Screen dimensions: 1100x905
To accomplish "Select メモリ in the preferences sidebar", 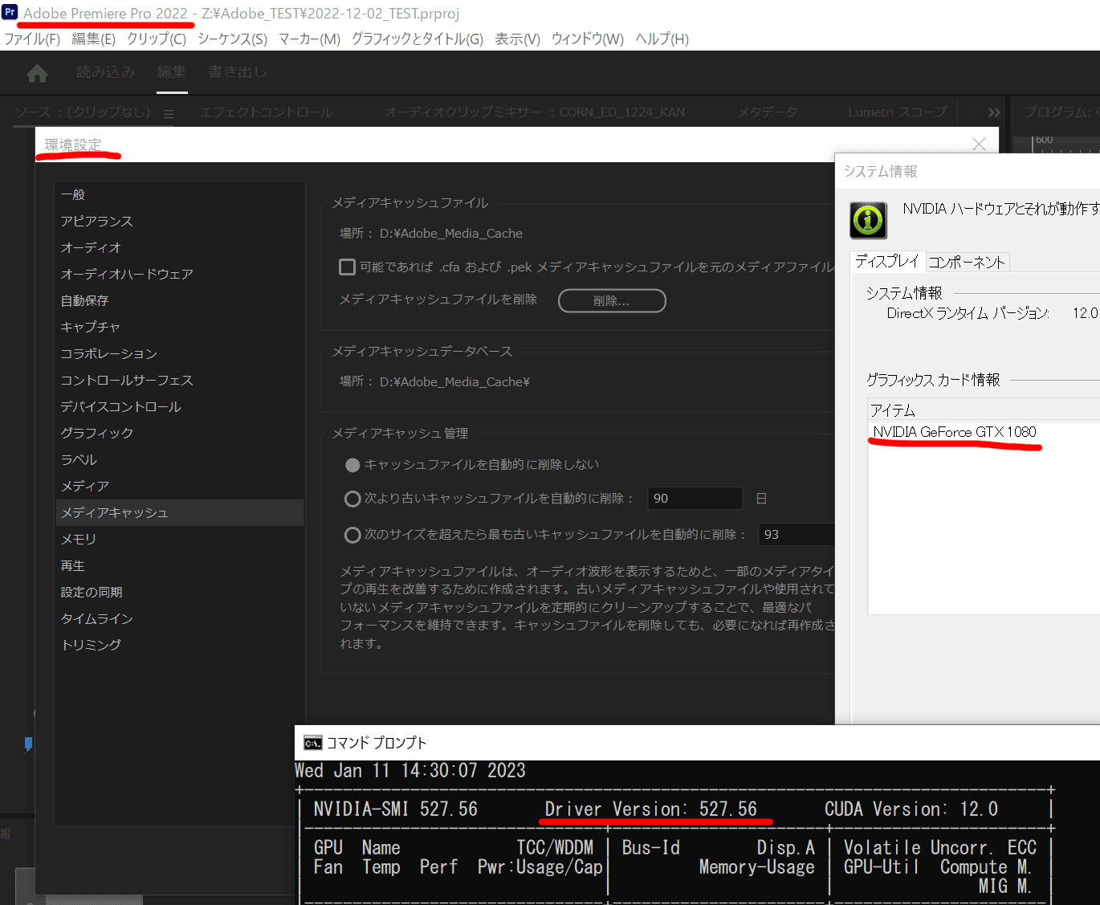I will click(x=78, y=539).
